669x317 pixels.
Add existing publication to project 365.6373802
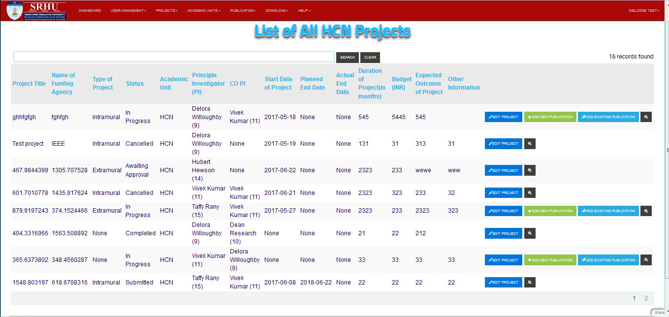click(x=608, y=260)
